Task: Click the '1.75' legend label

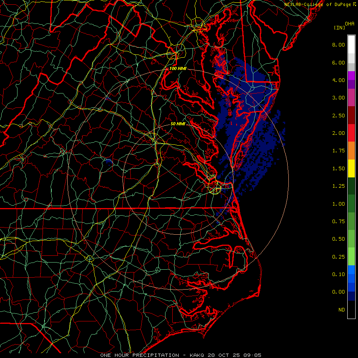Action: [x=339, y=151]
